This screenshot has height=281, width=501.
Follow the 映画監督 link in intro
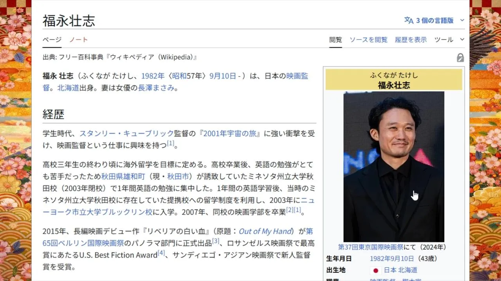[x=297, y=76]
